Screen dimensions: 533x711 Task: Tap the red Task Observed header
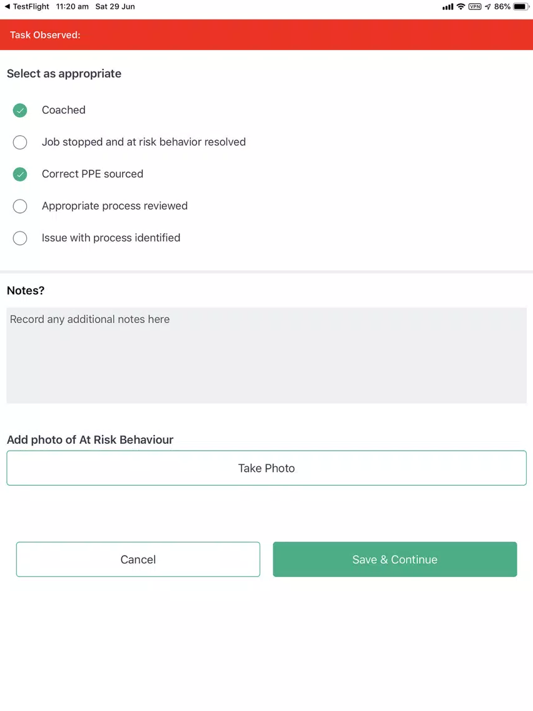[x=266, y=35]
